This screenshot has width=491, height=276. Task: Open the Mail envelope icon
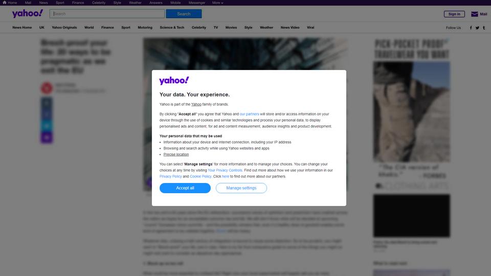[475, 14]
